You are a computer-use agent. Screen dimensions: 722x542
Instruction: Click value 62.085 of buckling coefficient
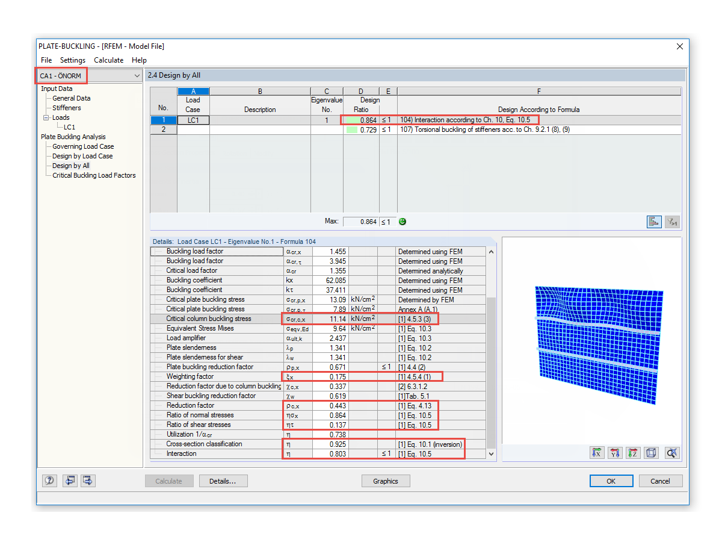(330, 280)
